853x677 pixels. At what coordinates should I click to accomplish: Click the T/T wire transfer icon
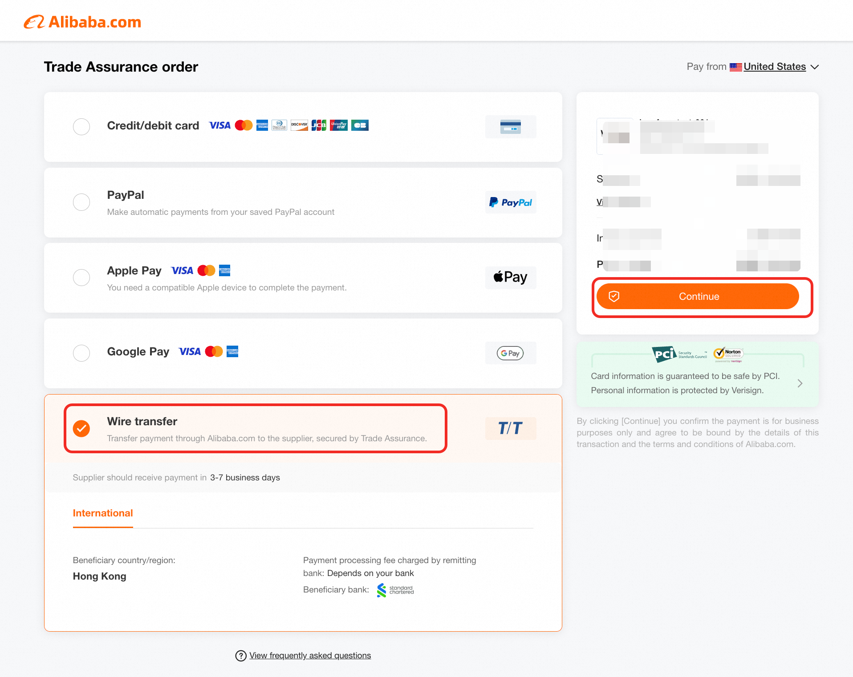click(x=511, y=428)
